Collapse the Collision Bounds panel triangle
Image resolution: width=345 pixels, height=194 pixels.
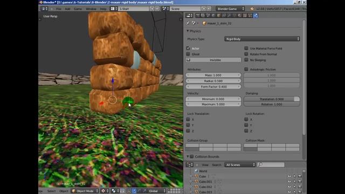coord(188,156)
